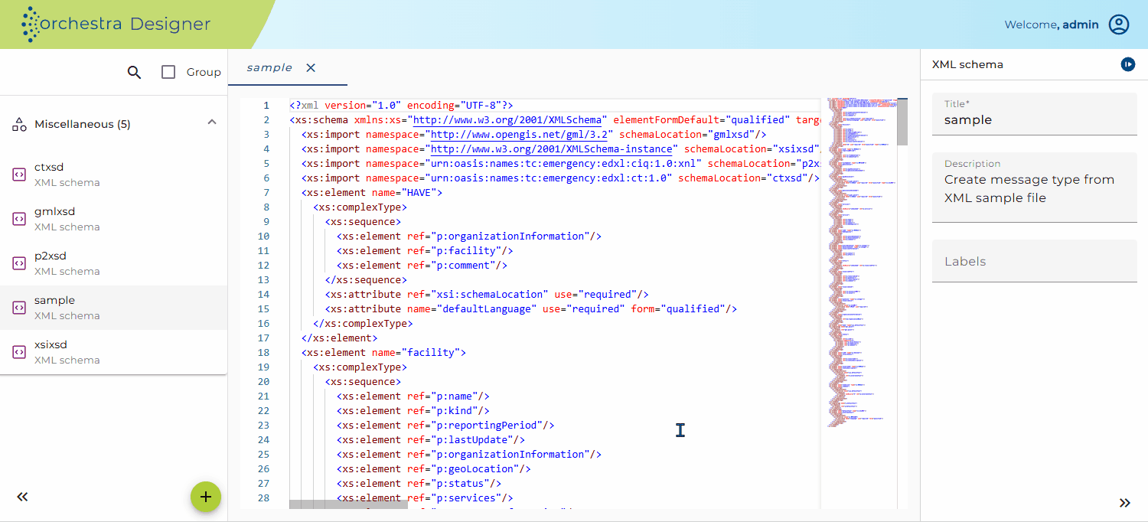1148x522 pixels.
Task: Click the Miscellaneous category shapes icon
Action: coord(20,124)
